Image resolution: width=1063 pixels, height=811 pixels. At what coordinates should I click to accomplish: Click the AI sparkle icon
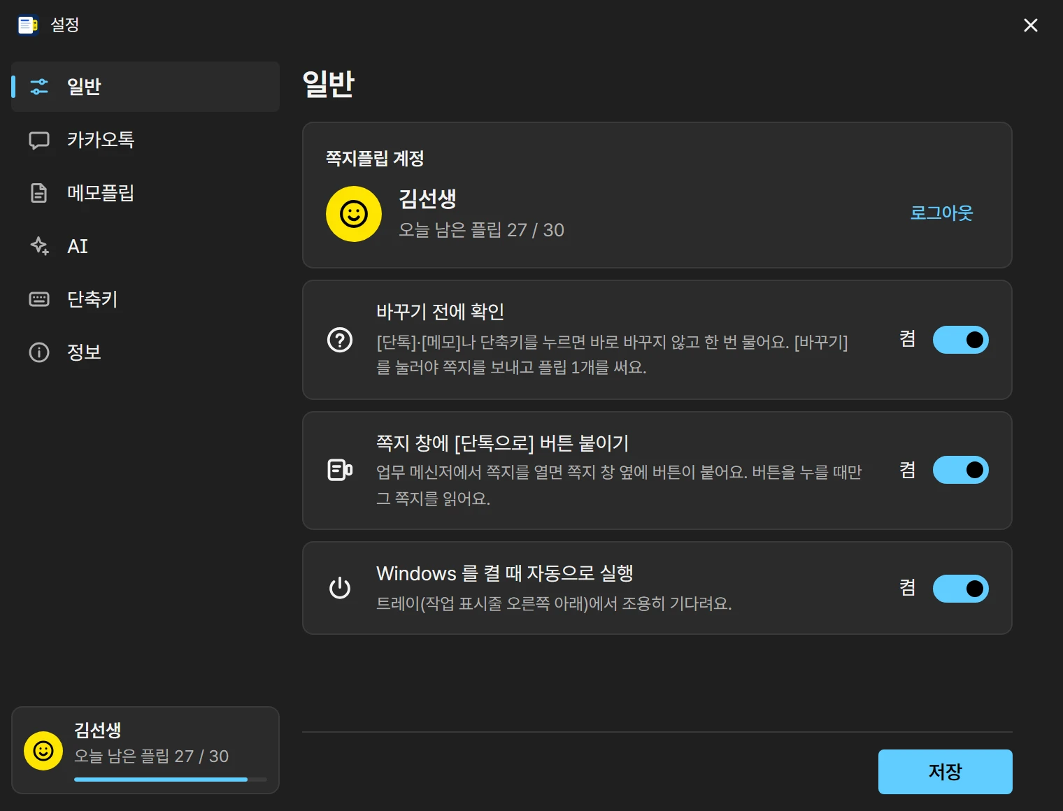(39, 246)
